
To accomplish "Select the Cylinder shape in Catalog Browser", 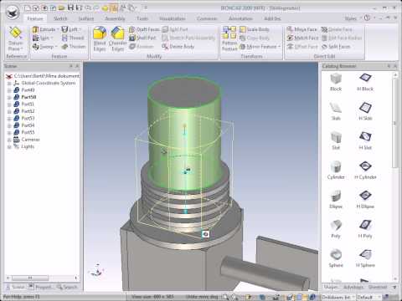I will tap(336, 171).
